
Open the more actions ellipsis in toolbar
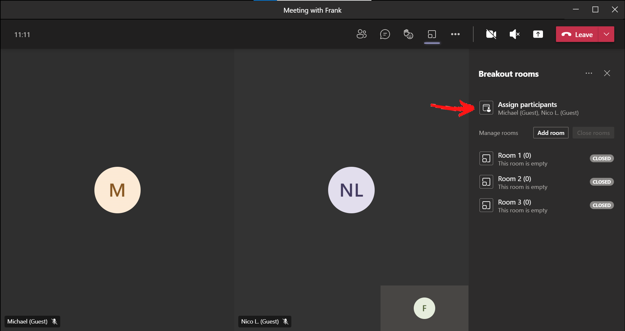455,34
